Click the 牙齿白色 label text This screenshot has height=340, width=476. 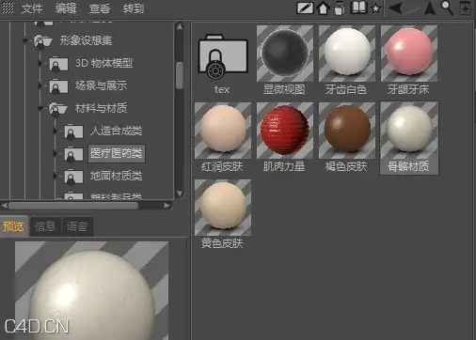pos(346,89)
